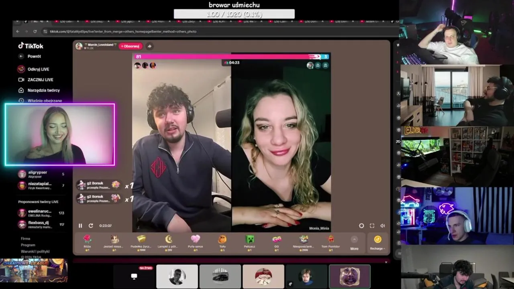Mute the stream with the speaker icon
The height and width of the screenshot is (289, 514).
tap(382, 226)
